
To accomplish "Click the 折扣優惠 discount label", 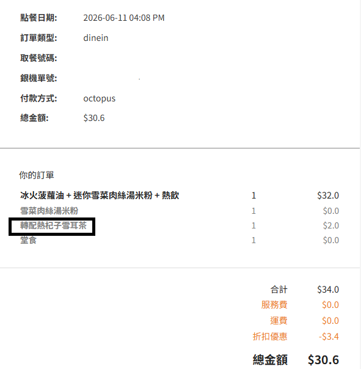I will click(270, 337).
